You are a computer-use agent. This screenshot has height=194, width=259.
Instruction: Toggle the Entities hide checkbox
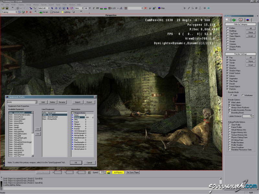pos(228,28)
